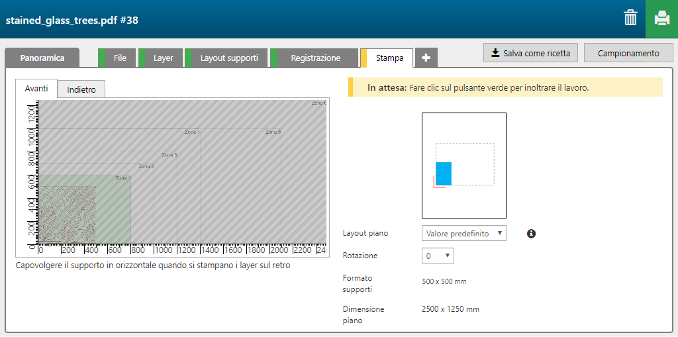Click the trash icon to delete job
Image resolution: width=678 pixels, height=337 pixels.
tap(630, 18)
